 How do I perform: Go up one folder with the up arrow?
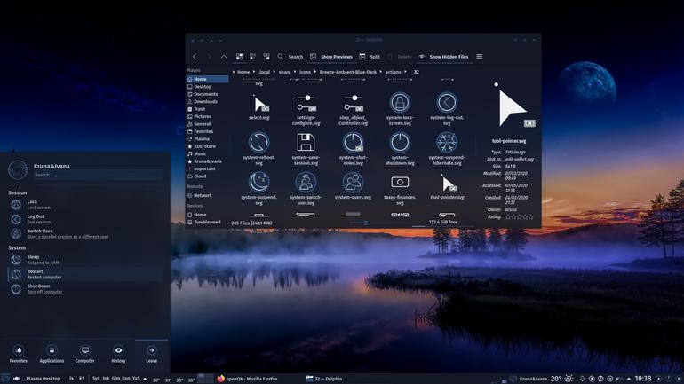[224, 57]
